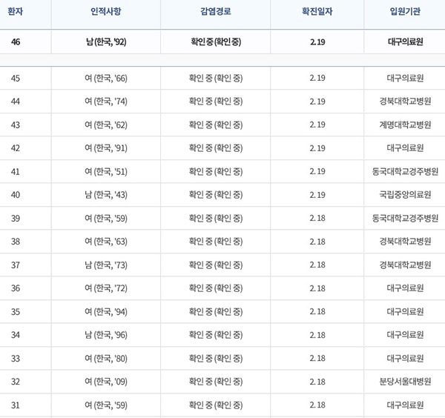The image size is (445, 418).
Task: Select the 감염경로 column header
Action: [x=216, y=12]
